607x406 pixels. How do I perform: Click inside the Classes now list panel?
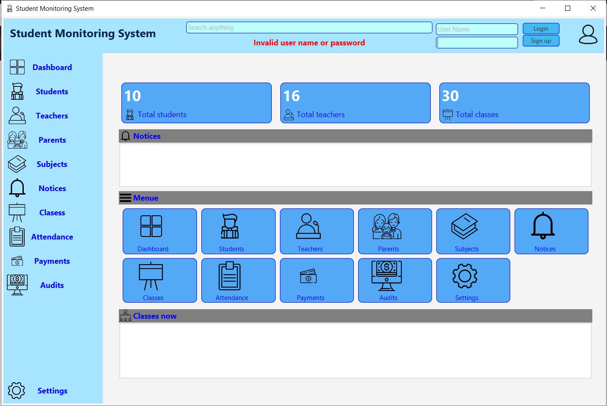click(x=356, y=351)
